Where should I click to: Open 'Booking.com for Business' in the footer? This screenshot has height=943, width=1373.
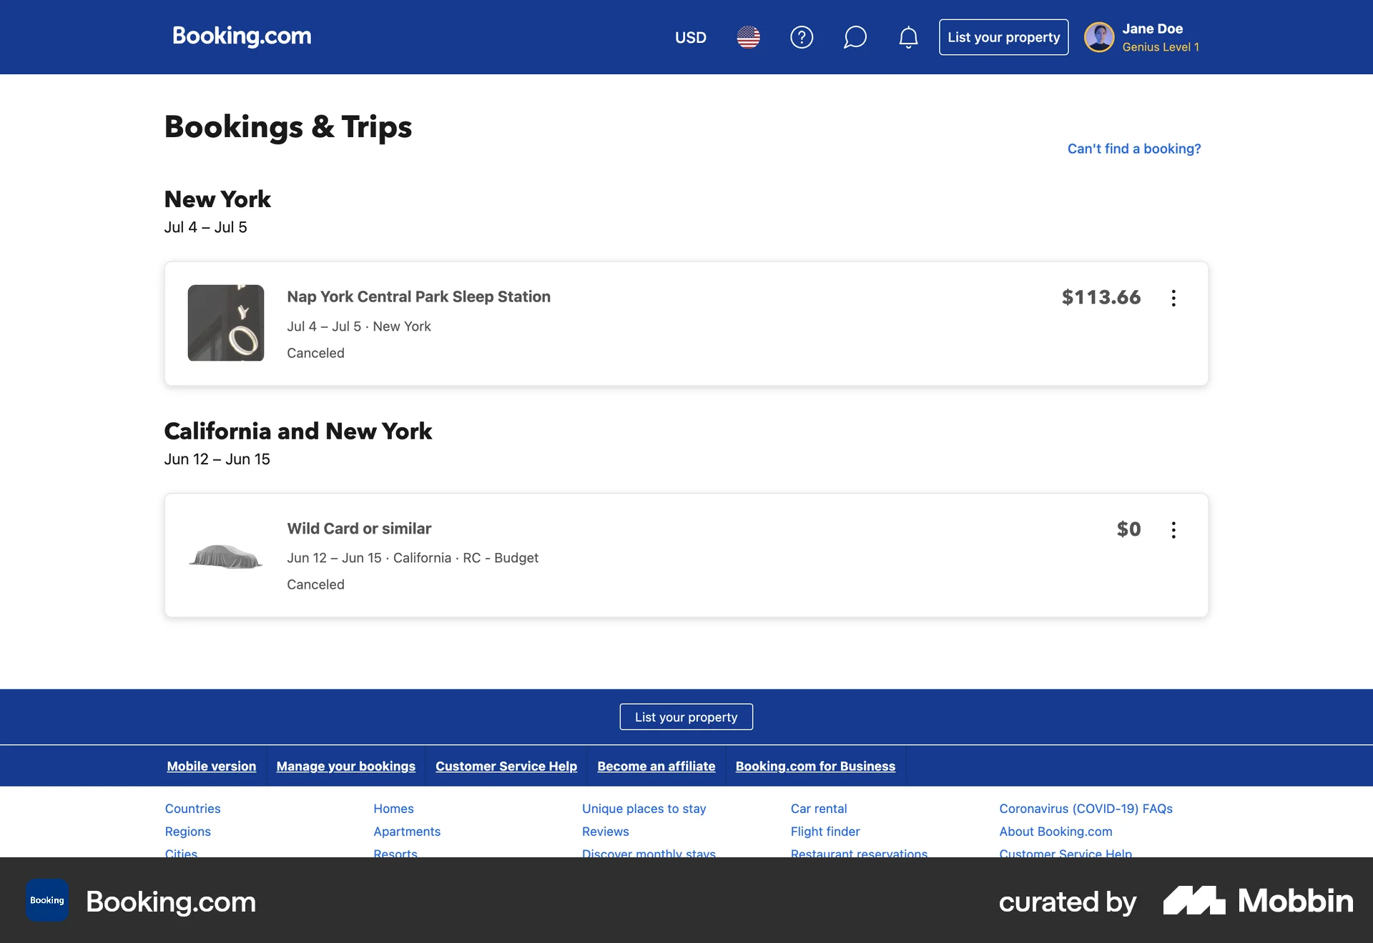pyautogui.click(x=815, y=766)
